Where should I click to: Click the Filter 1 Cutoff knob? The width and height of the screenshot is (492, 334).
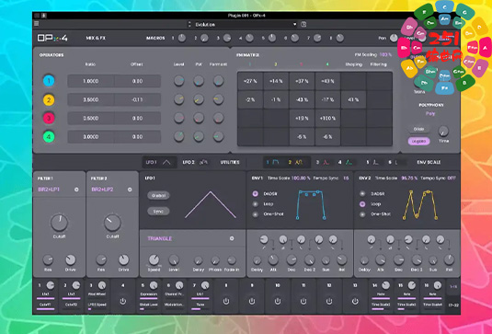pos(59,223)
